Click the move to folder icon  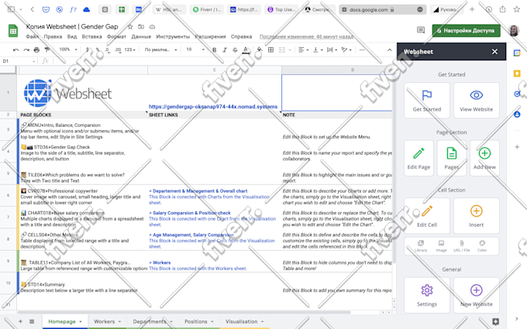(141, 26)
